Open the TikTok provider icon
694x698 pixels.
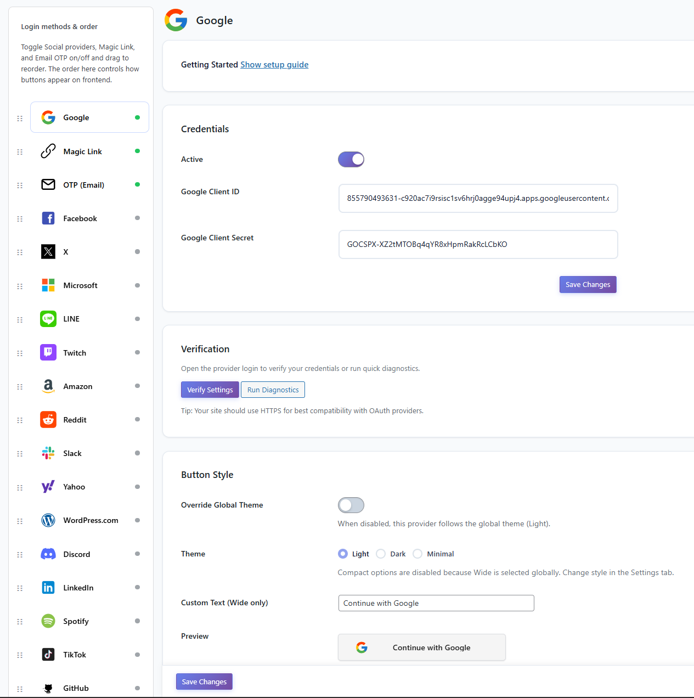(48, 655)
